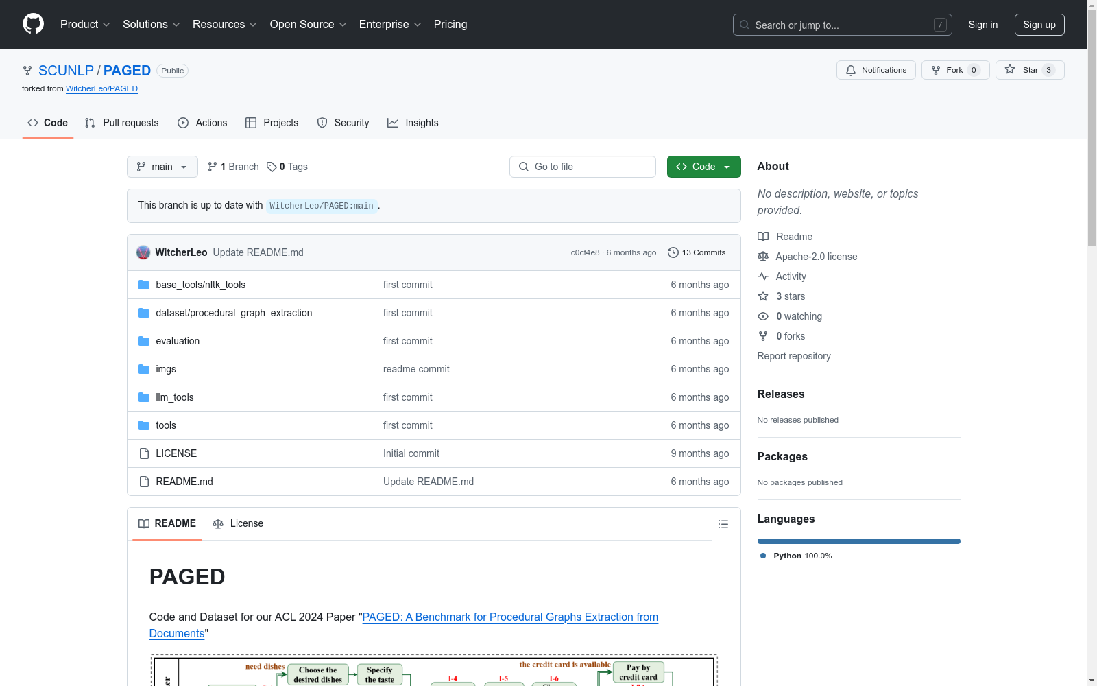Click the folder icon beside imgs
The width and height of the screenshot is (1097, 686).
[x=144, y=369]
